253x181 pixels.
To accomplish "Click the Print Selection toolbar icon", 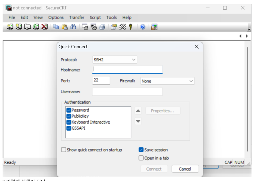I will [94, 26].
